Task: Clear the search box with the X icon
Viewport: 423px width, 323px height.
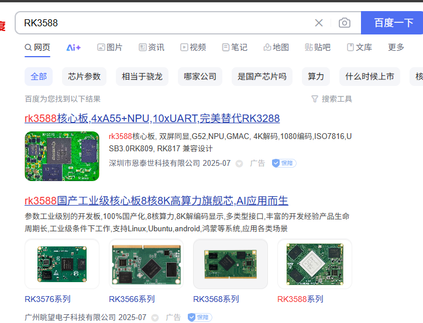Action: point(319,23)
